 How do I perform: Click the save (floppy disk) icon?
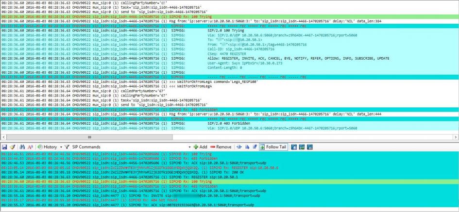4,147
